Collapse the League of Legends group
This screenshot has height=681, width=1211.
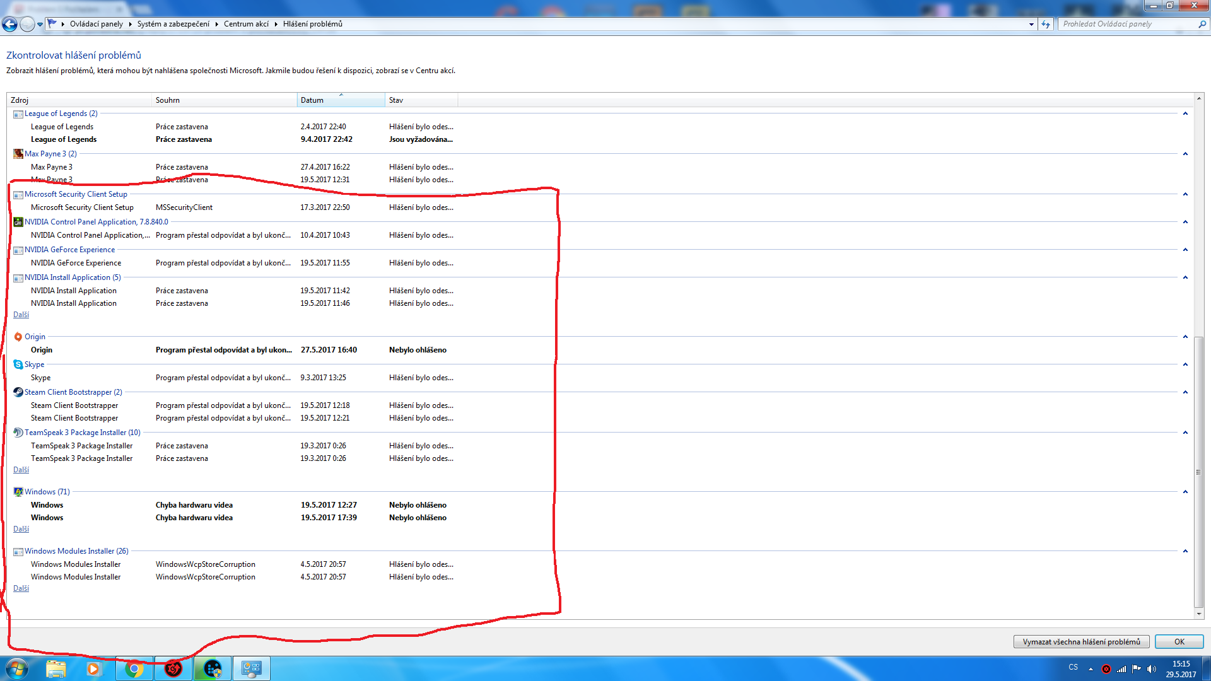tap(1185, 113)
